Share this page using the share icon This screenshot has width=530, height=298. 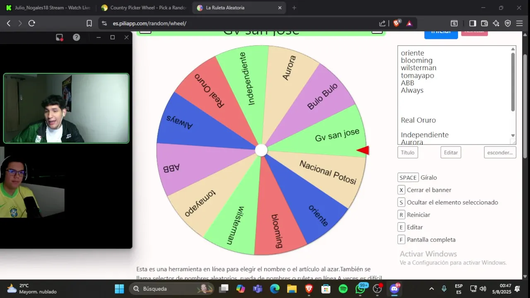point(382,24)
